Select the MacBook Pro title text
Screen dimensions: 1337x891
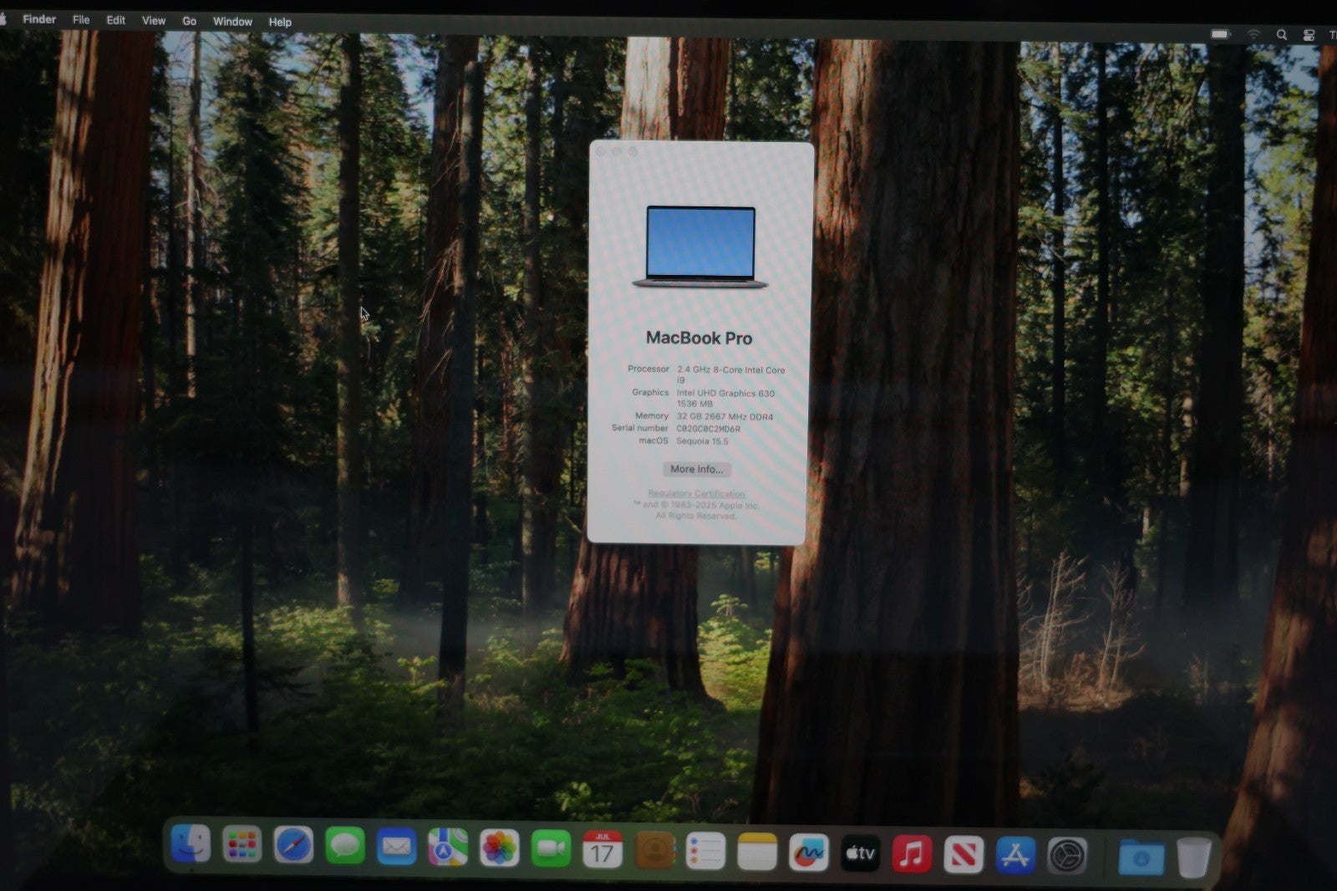(699, 338)
